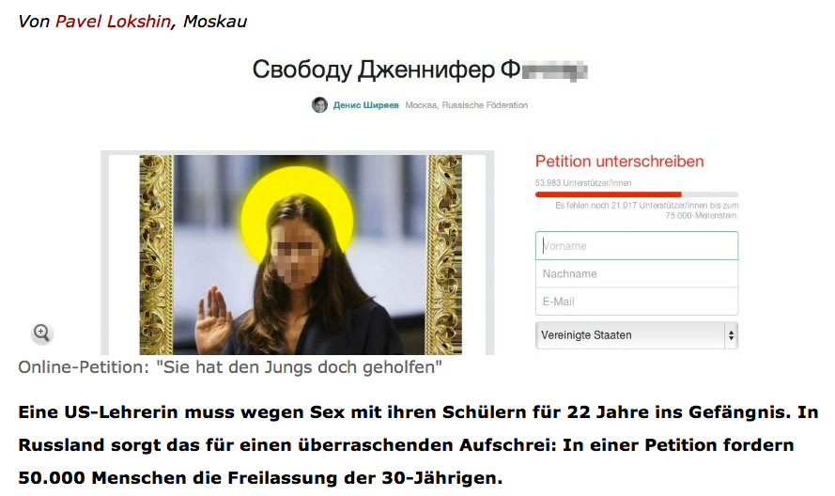The height and width of the screenshot is (496, 835).
Task: Click the Москва, Russische Föderation location text
Action: 467,105
